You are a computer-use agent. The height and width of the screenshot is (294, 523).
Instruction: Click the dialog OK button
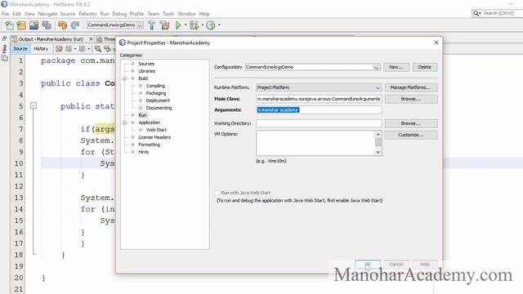tap(368, 264)
